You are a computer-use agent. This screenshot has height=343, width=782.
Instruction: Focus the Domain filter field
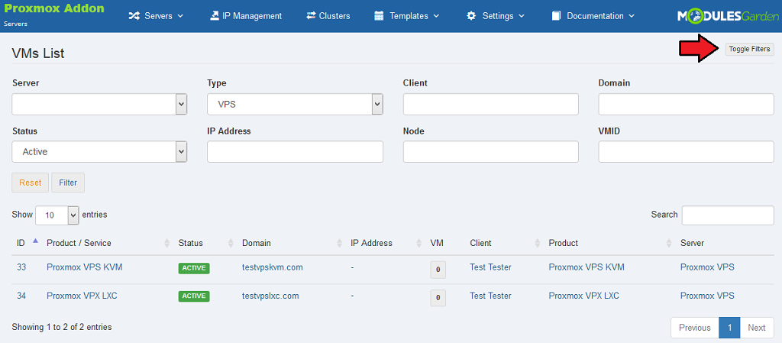point(687,104)
